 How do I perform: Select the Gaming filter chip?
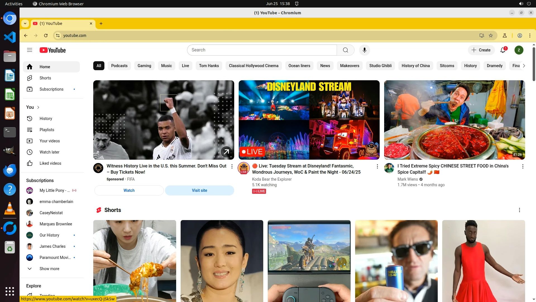(x=144, y=66)
